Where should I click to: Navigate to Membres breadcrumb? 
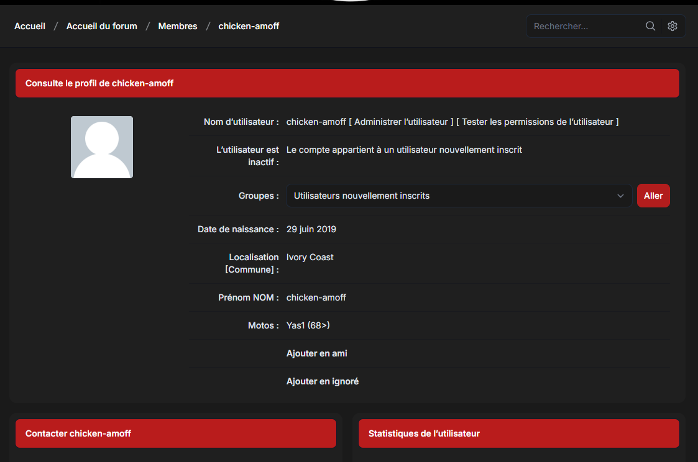pyautogui.click(x=178, y=26)
